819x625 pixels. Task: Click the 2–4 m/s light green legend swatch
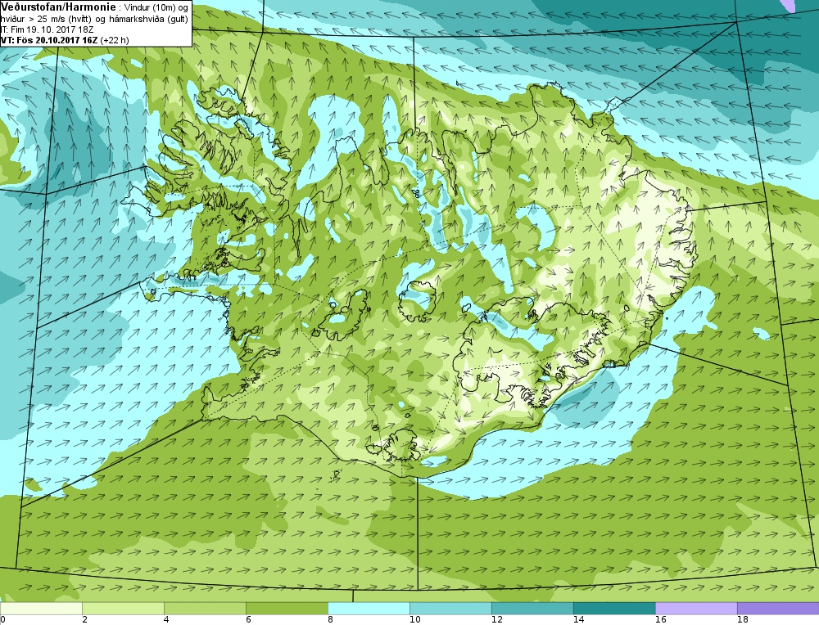(x=124, y=608)
